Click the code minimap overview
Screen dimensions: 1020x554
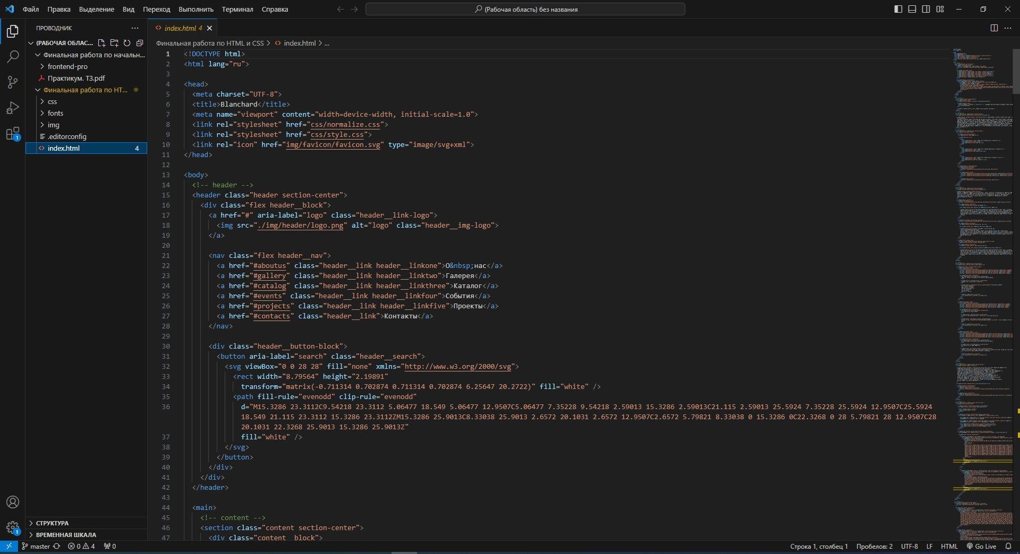[x=982, y=294]
